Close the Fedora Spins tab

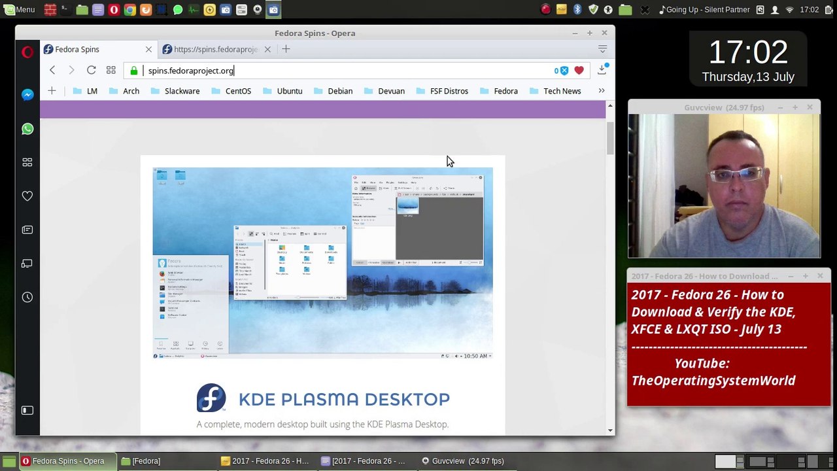(148, 49)
